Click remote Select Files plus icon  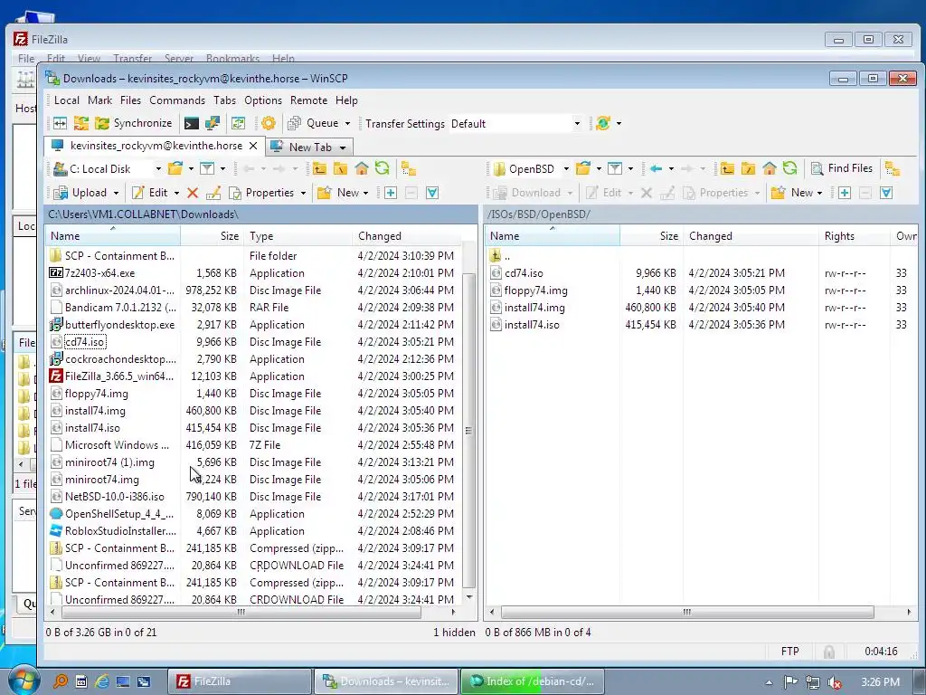[845, 193]
